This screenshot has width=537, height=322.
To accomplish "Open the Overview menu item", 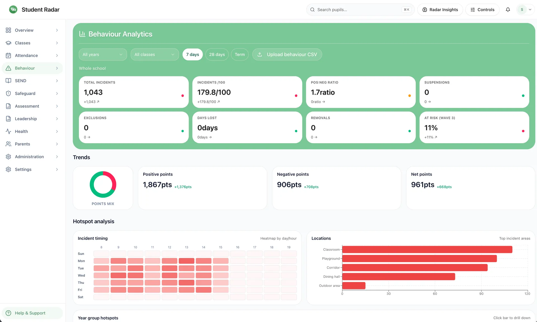I will point(32,30).
